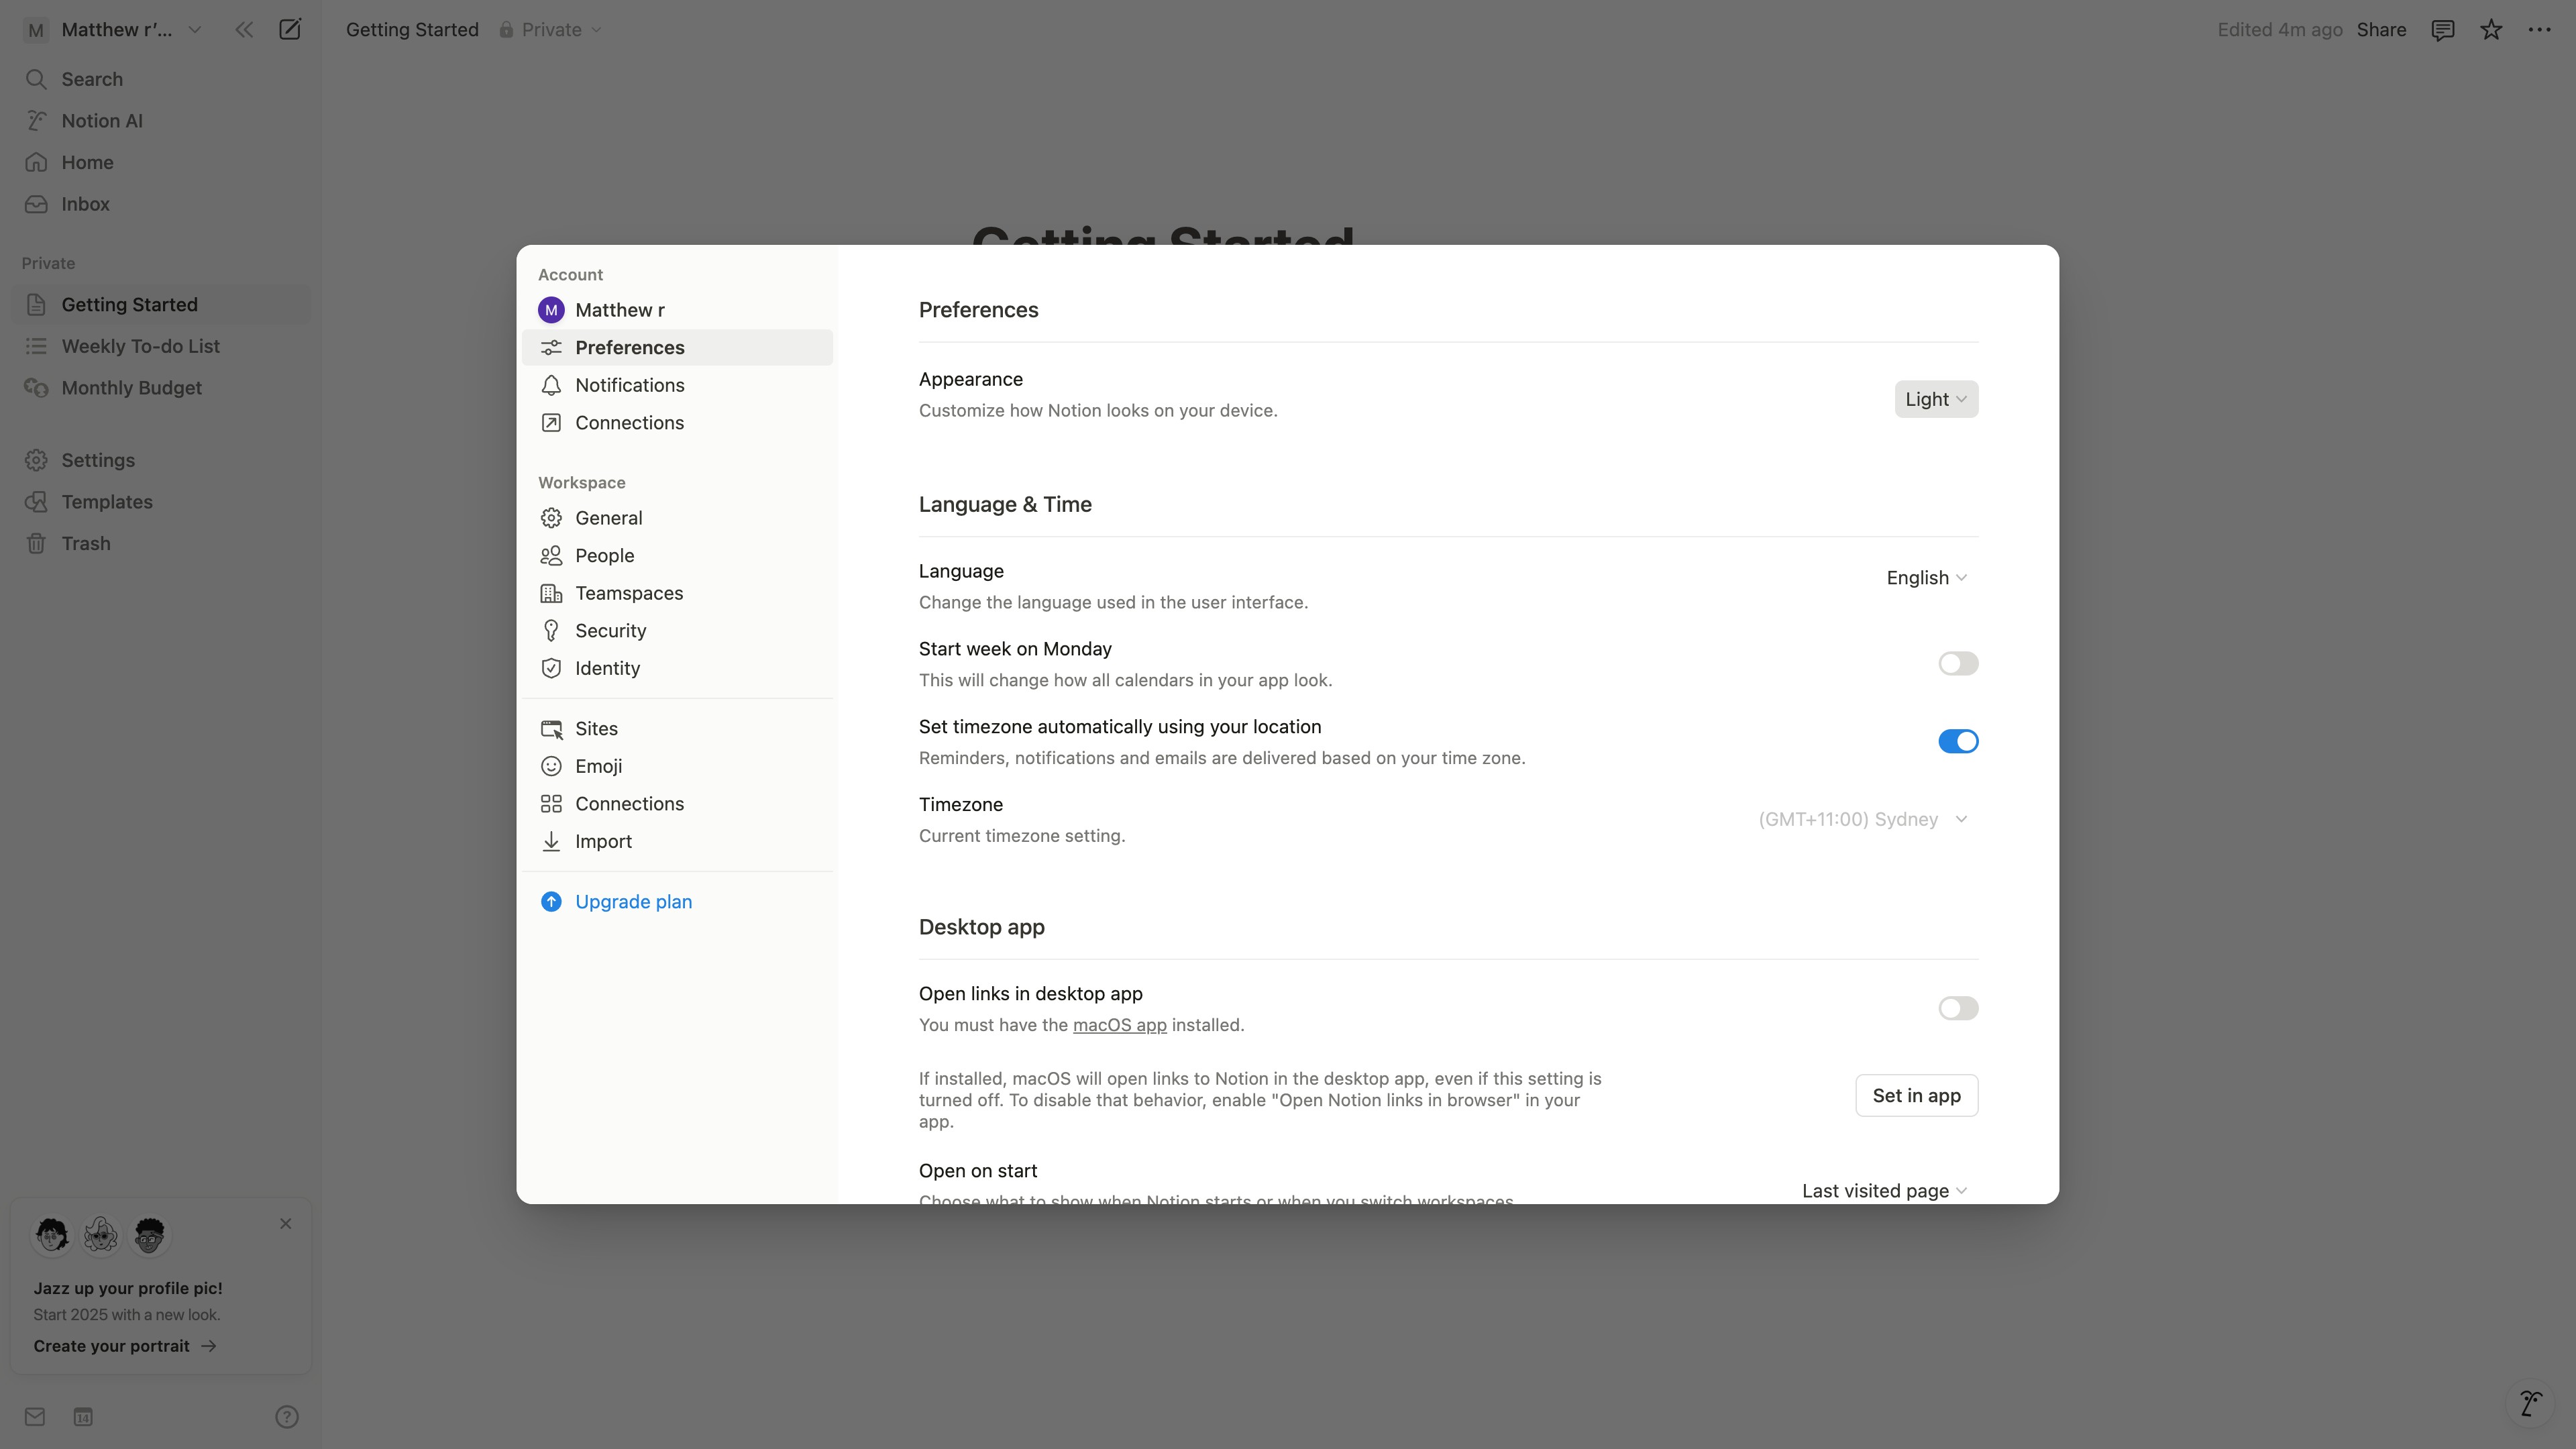The image size is (2576, 1449).
Task: Close the profile pic promo card
Action: click(x=286, y=1223)
